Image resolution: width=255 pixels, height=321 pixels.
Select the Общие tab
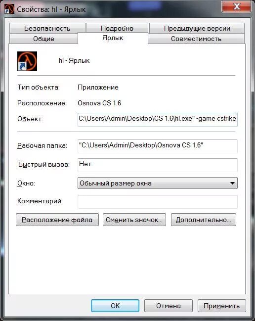43,39
